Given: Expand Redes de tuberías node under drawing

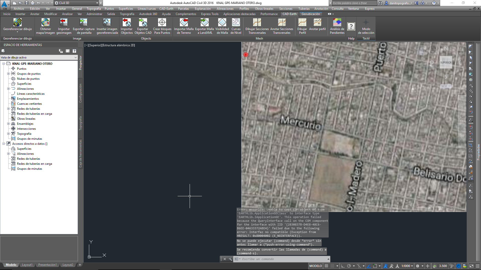Looking at the screenshot, I should [8, 109].
